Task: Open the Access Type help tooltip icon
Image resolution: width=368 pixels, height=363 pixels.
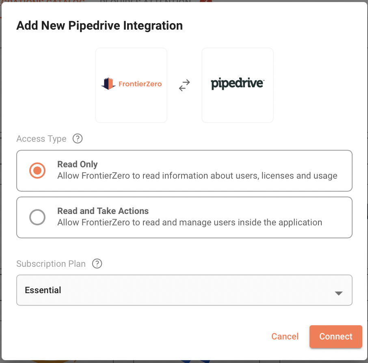Action: pos(77,138)
